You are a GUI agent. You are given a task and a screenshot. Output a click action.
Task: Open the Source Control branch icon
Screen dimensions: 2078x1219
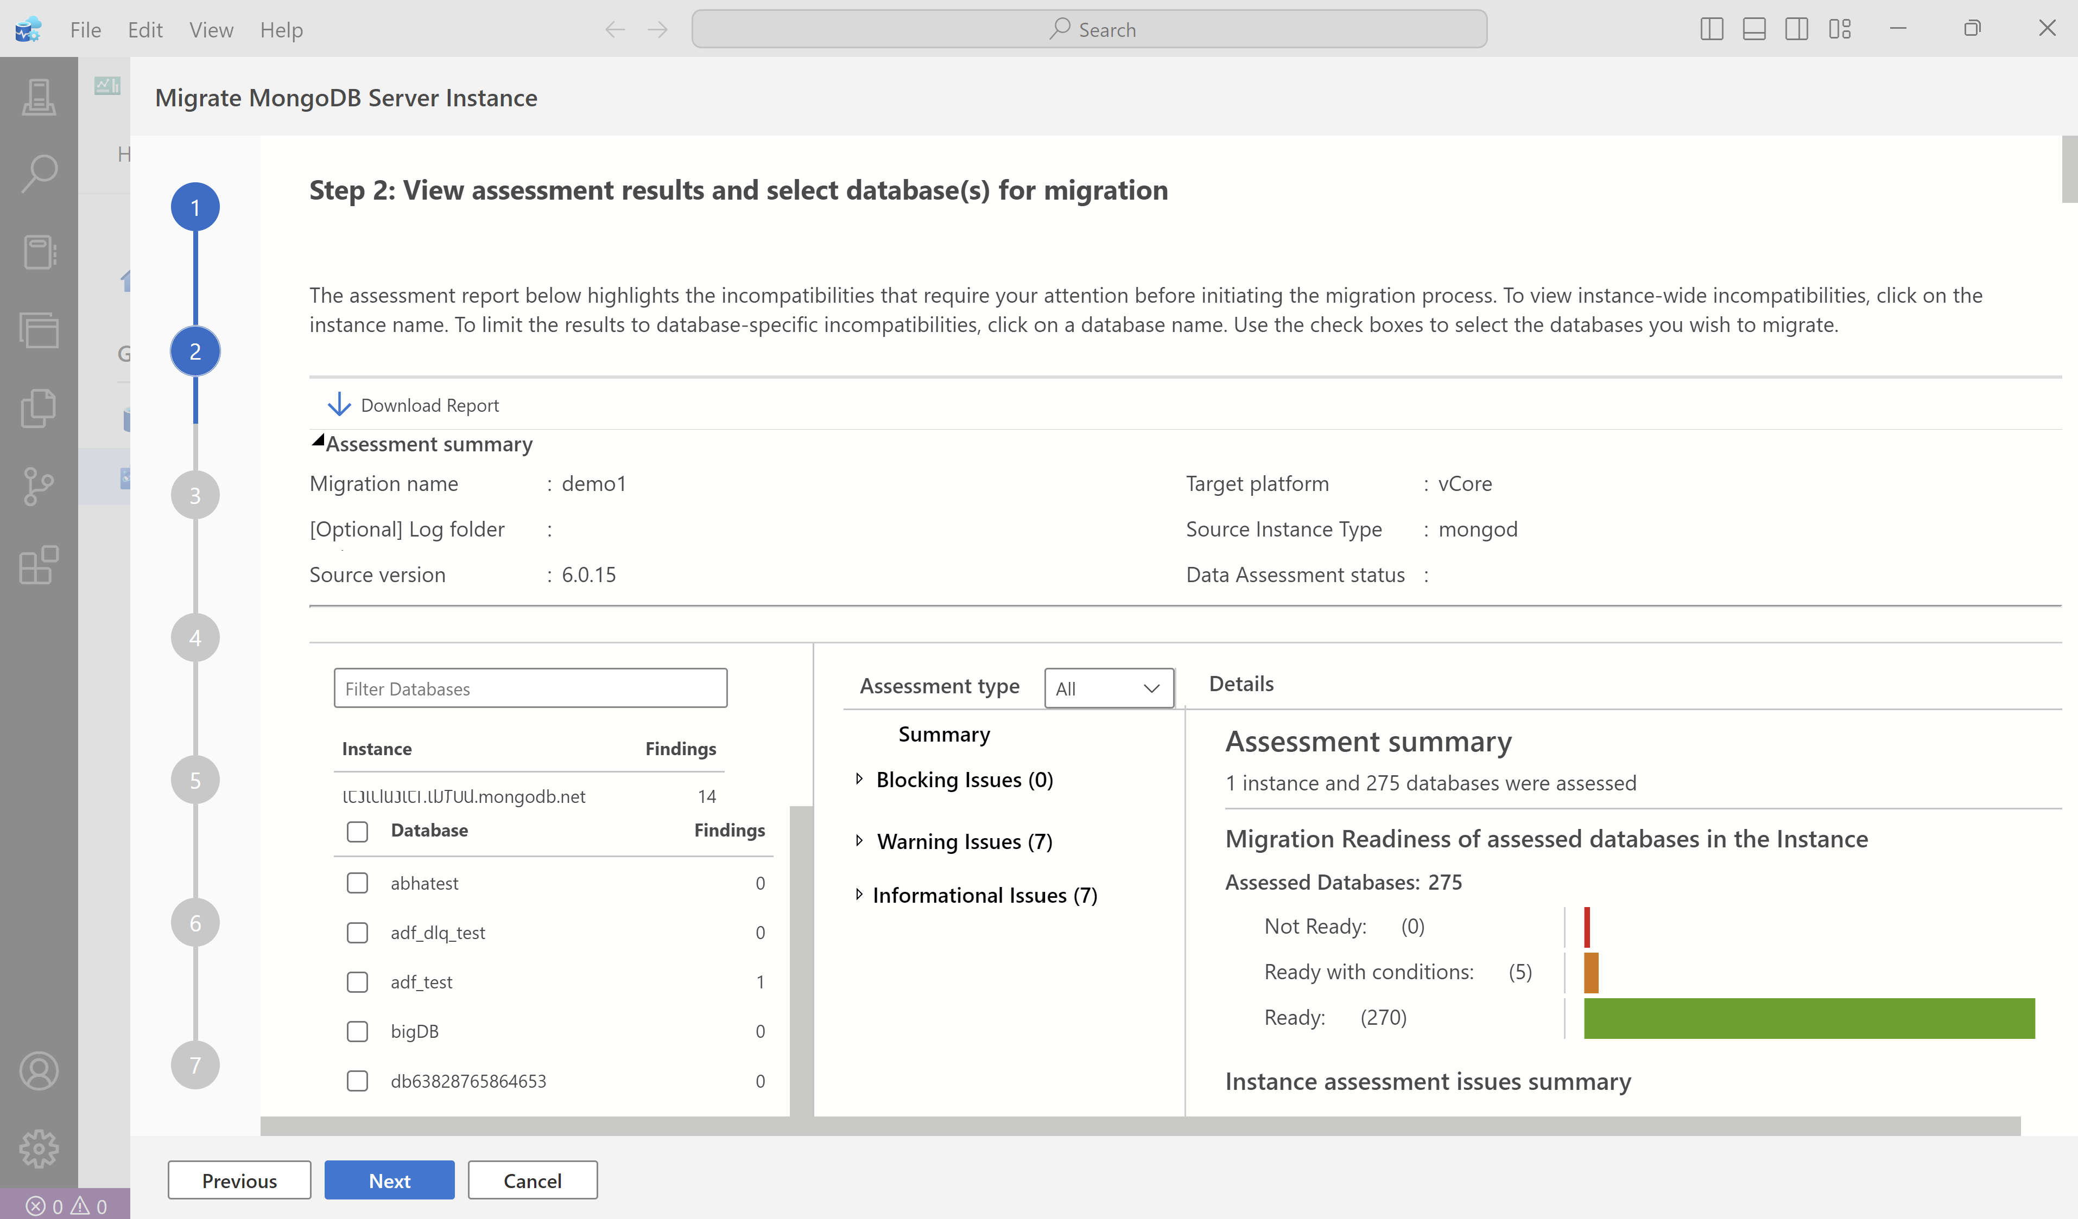pos(39,487)
